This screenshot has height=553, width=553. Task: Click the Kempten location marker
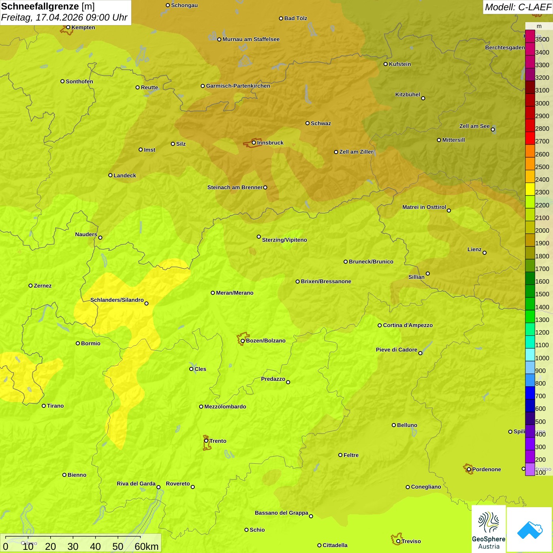(68, 27)
